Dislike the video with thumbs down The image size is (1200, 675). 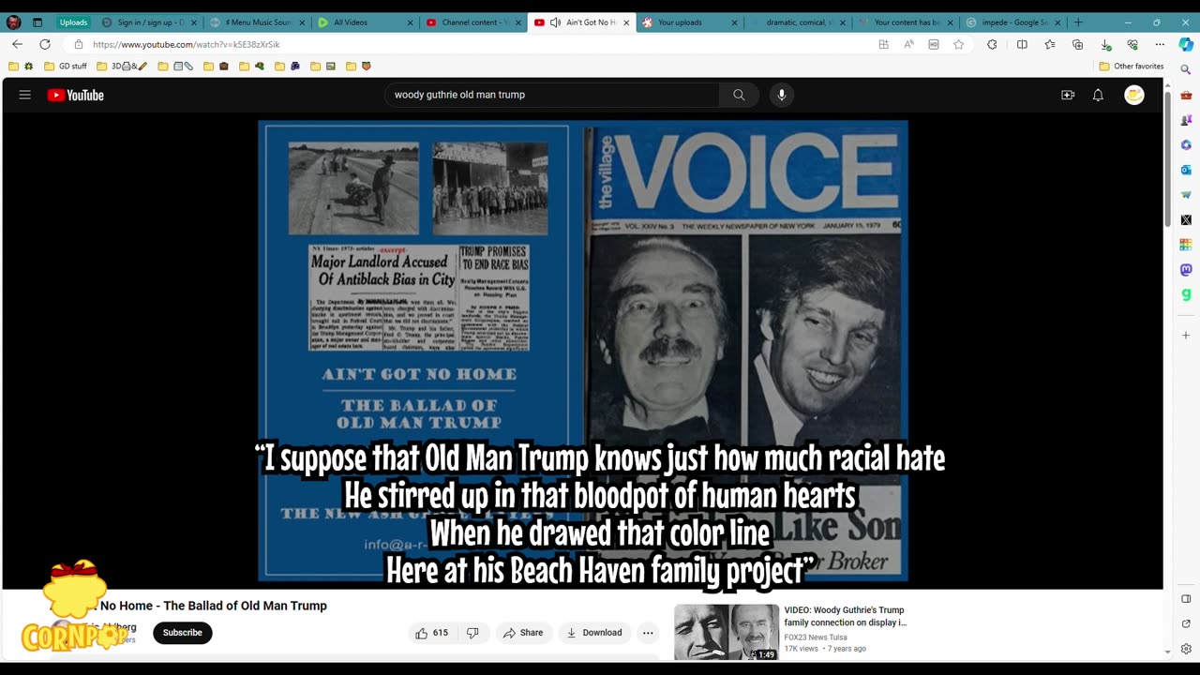point(472,633)
